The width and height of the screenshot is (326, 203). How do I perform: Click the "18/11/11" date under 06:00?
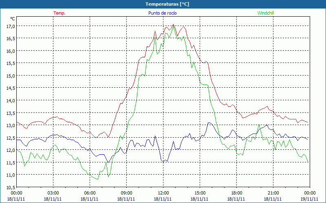89,199
